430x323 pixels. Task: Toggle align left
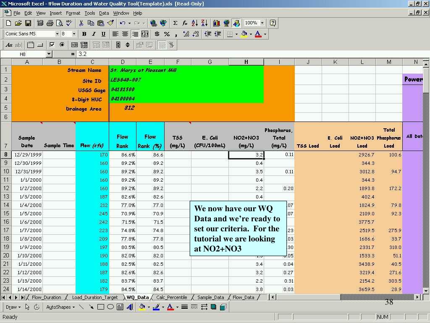115,34
